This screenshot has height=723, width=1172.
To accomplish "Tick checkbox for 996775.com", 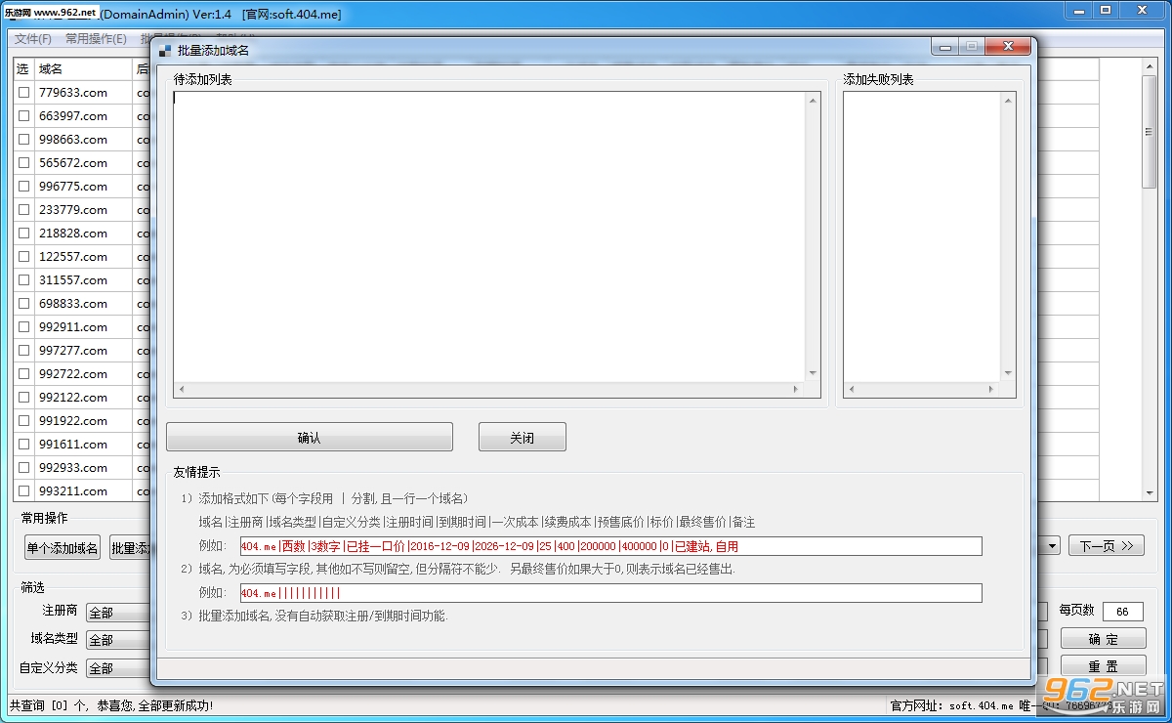I will [24, 187].
